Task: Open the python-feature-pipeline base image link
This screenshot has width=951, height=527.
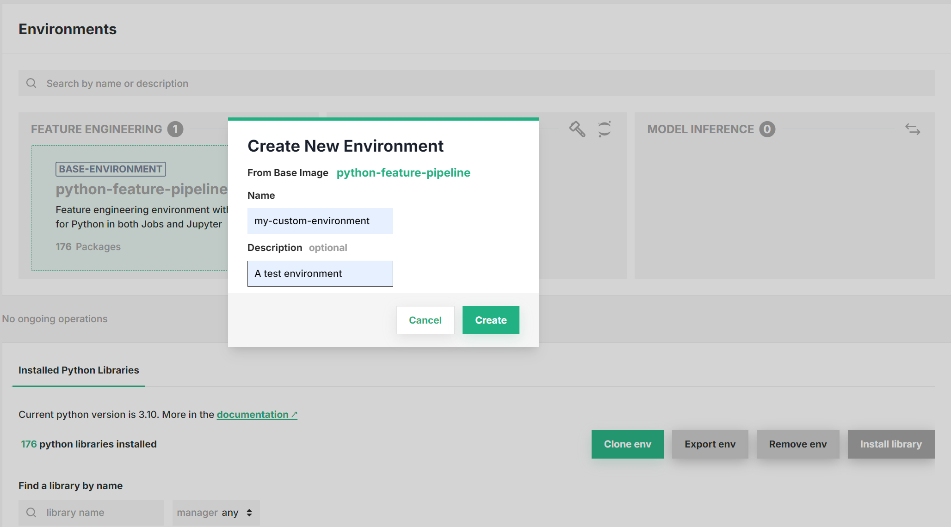Action: point(403,172)
